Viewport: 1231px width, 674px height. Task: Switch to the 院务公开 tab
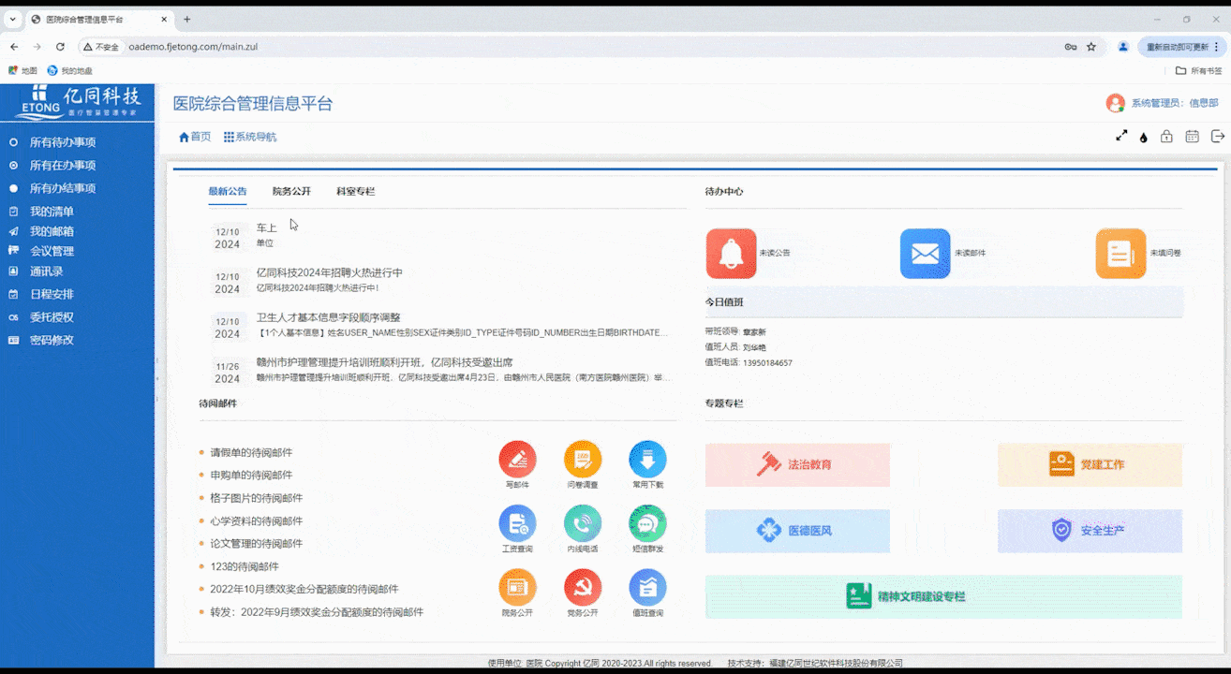291,191
